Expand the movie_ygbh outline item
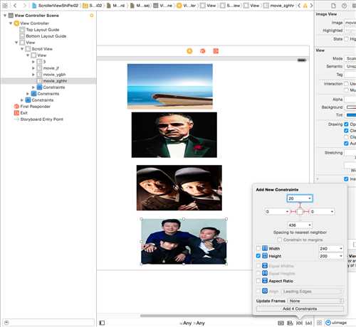Screen dimensions: 356x327 [x=33, y=75]
